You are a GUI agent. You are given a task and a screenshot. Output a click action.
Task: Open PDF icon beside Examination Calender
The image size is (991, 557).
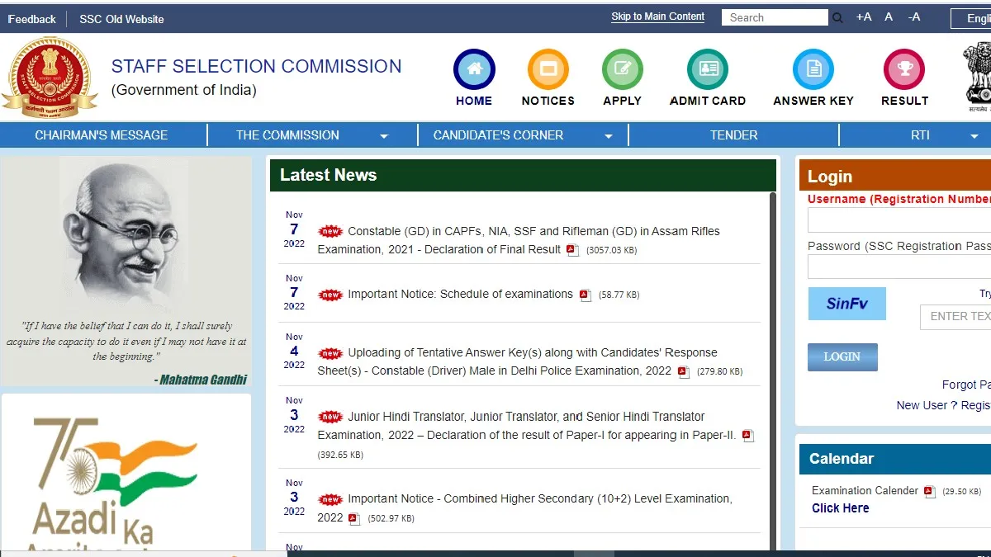pos(929,492)
